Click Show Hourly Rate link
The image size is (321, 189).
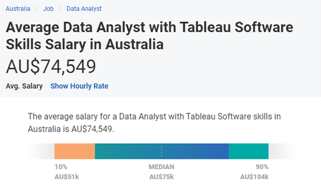[79, 86]
